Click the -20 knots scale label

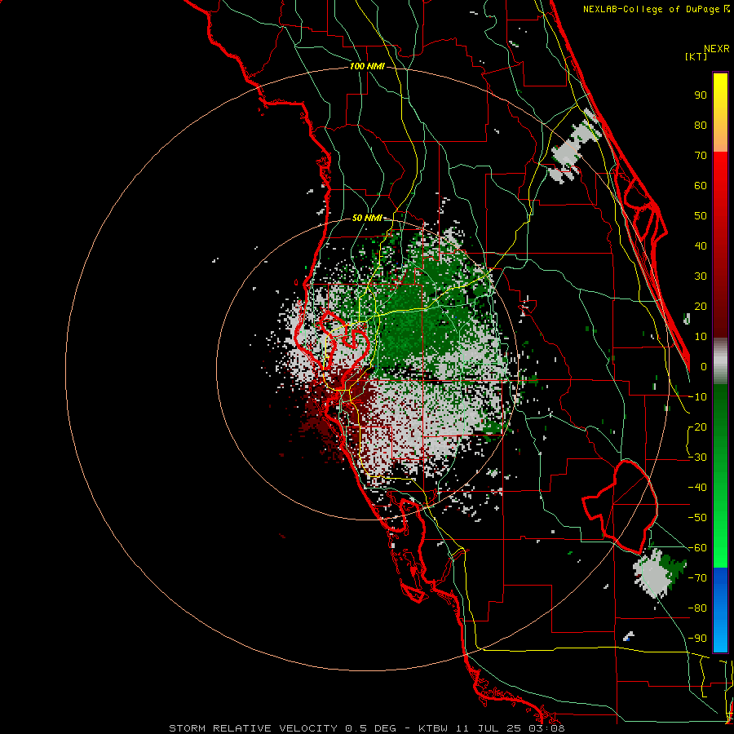point(697,427)
